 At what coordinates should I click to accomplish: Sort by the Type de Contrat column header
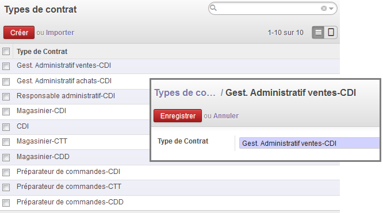[x=42, y=52]
